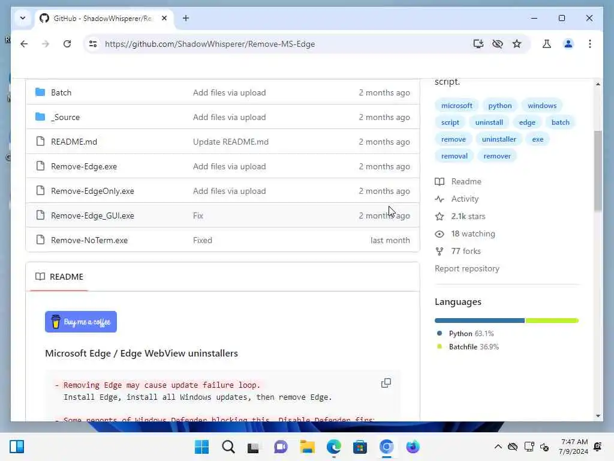Open the 'Fixed' commit message link

(x=203, y=240)
